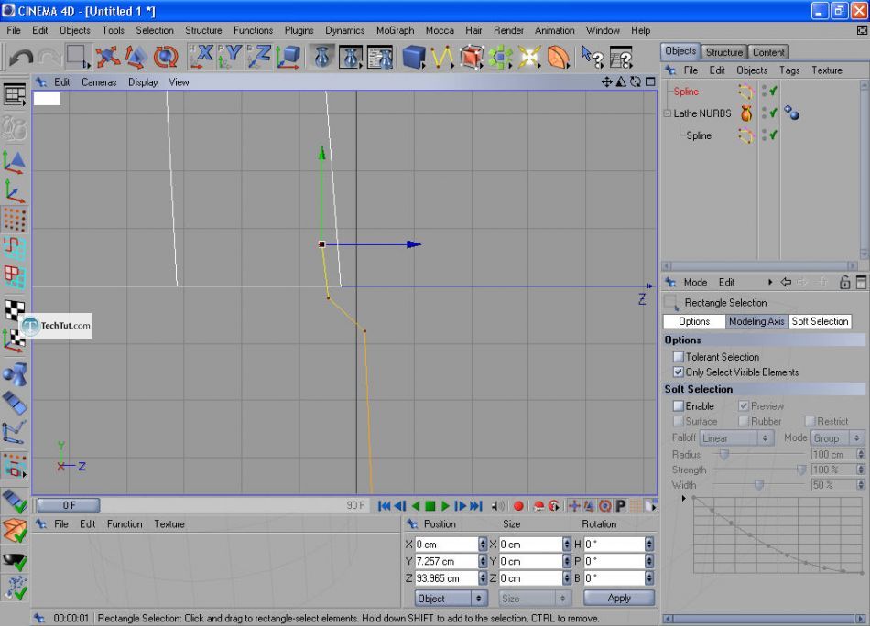Click the deformer objects icon
Image resolution: width=870 pixels, height=626 pixels.
[x=558, y=57]
